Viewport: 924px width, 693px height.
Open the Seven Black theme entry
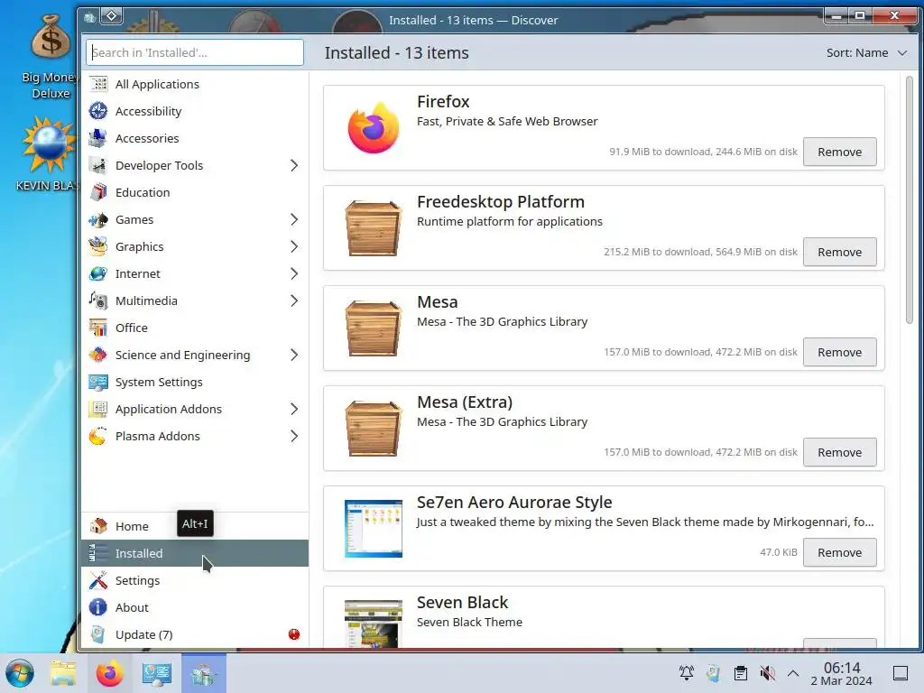(604, 617)
